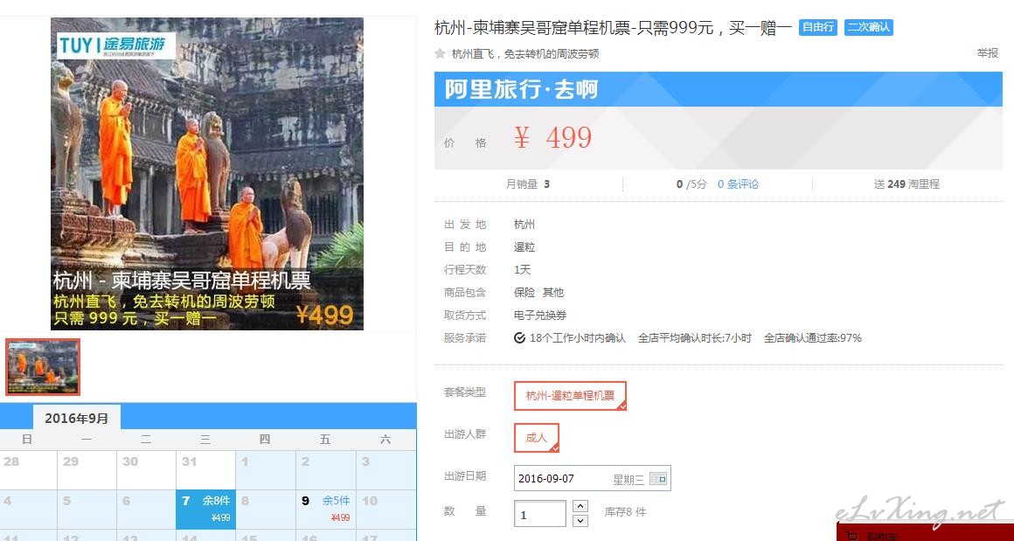Click 全店平均确认时长:7小时 text

pos(695,338)
